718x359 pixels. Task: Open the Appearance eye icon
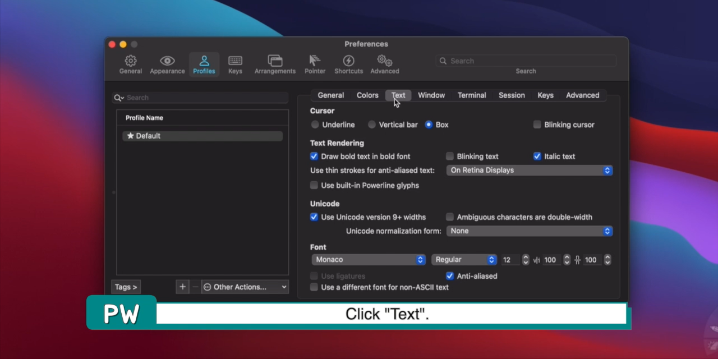click(x=167, y=61)
